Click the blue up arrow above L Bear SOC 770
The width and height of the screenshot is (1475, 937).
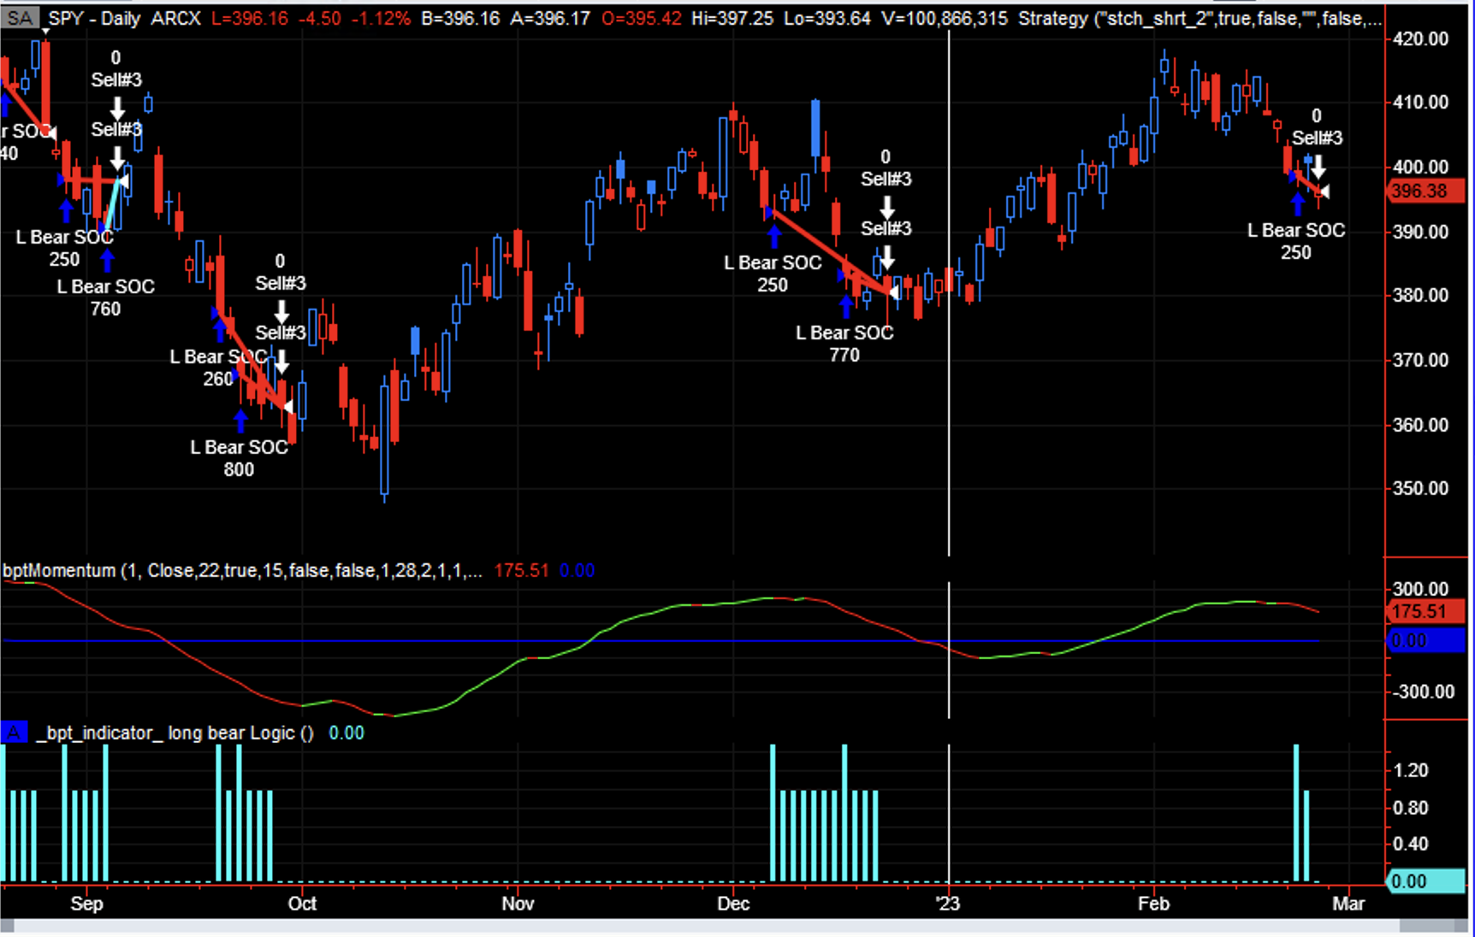pos(846,306)
